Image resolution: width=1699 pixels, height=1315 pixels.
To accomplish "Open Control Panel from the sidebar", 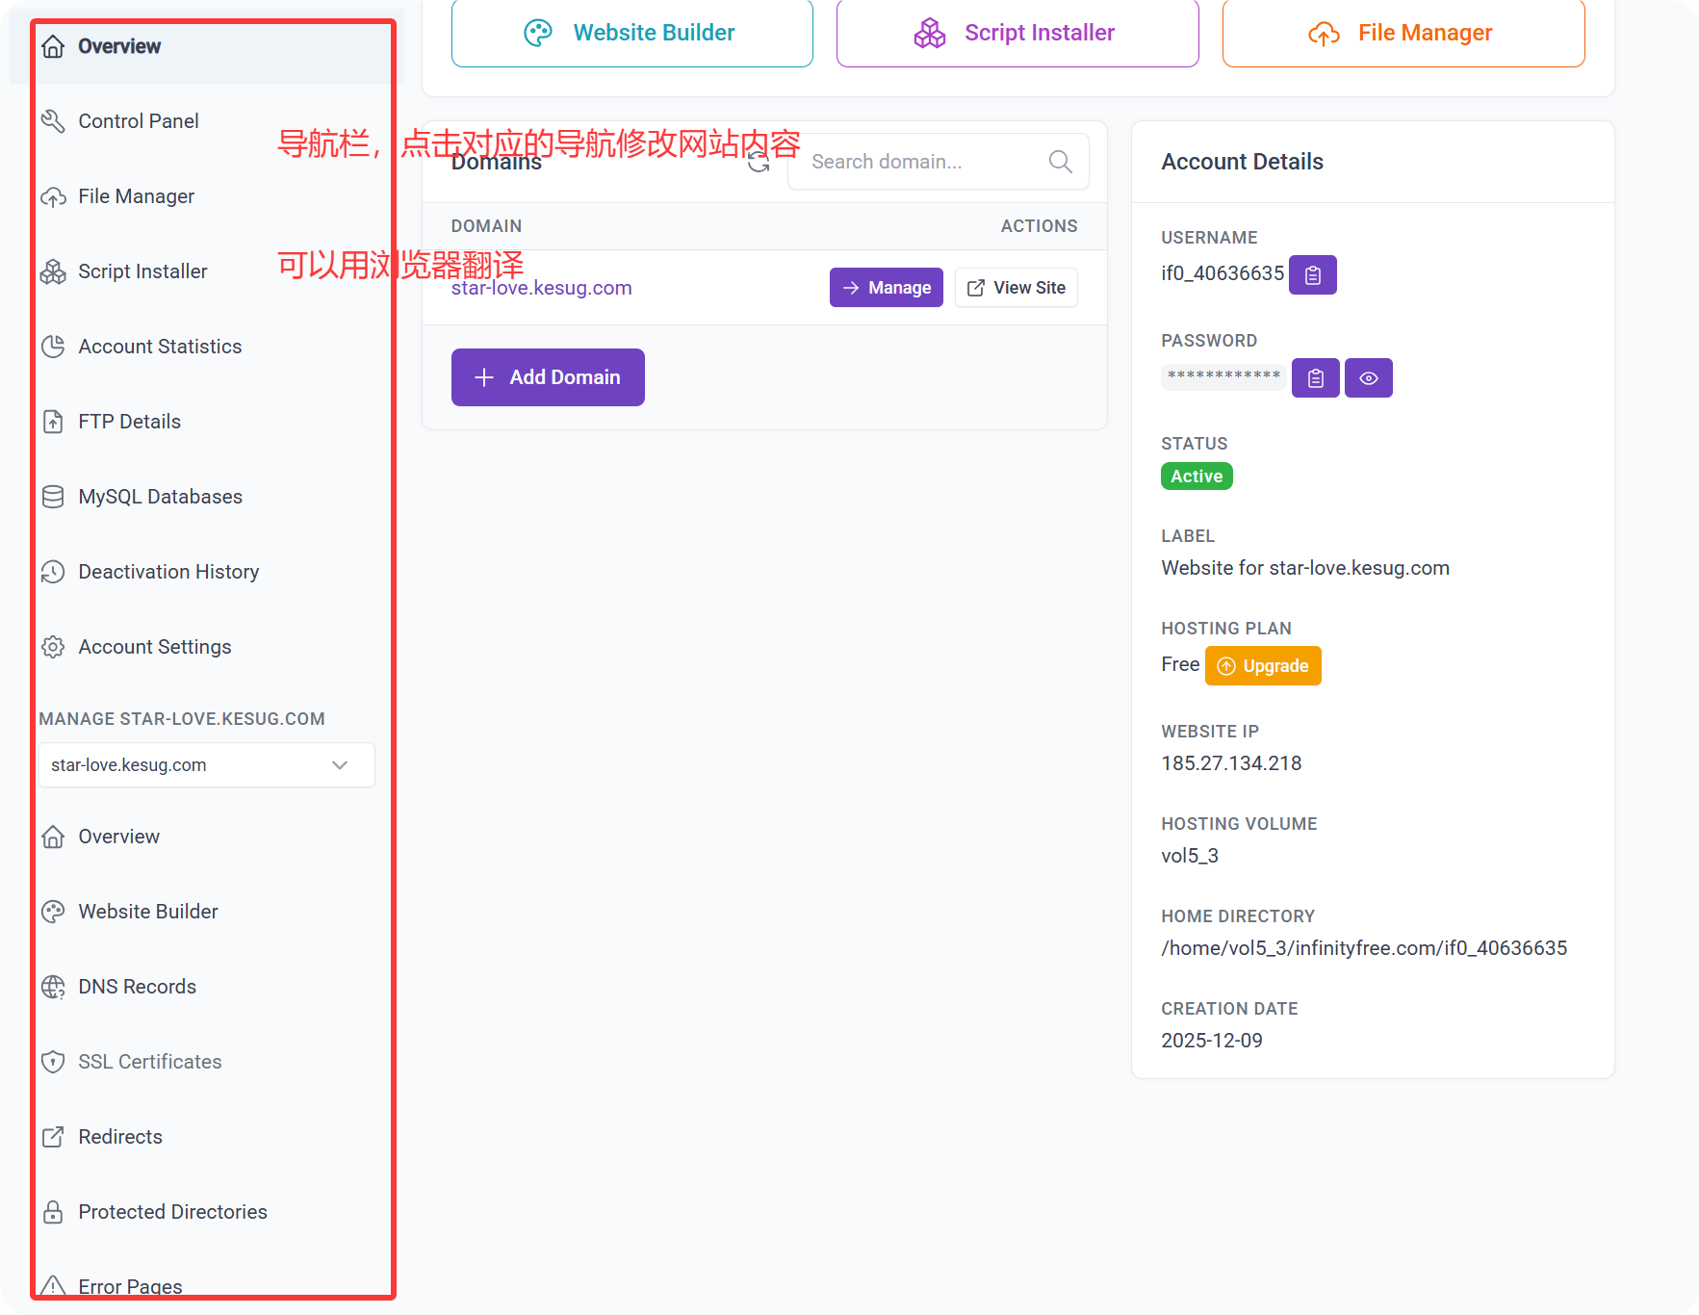I will click(x=138, y=121).
